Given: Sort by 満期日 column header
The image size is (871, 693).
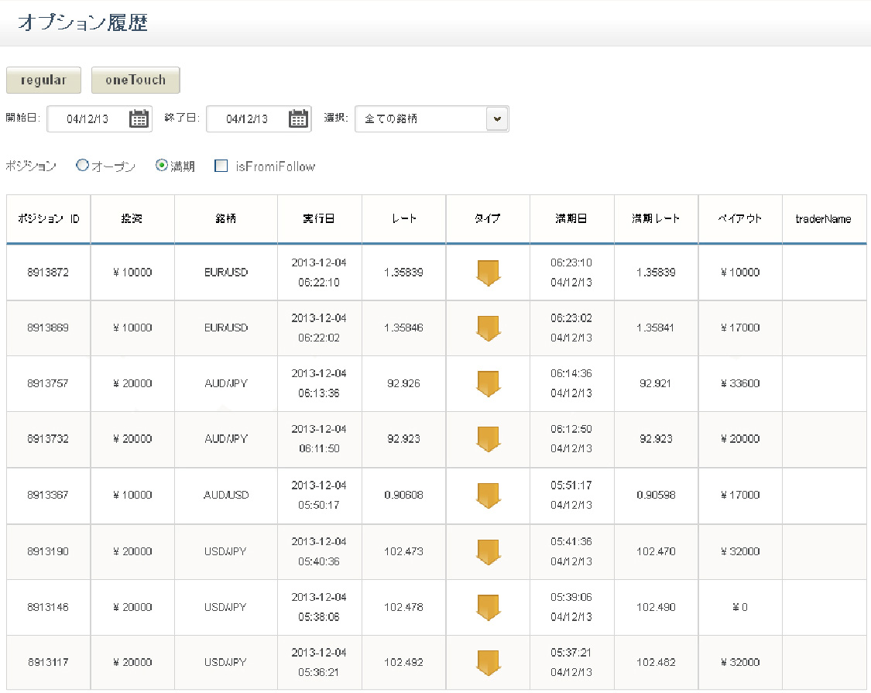Looking at the screenshot, I should (x=571, y=219).
